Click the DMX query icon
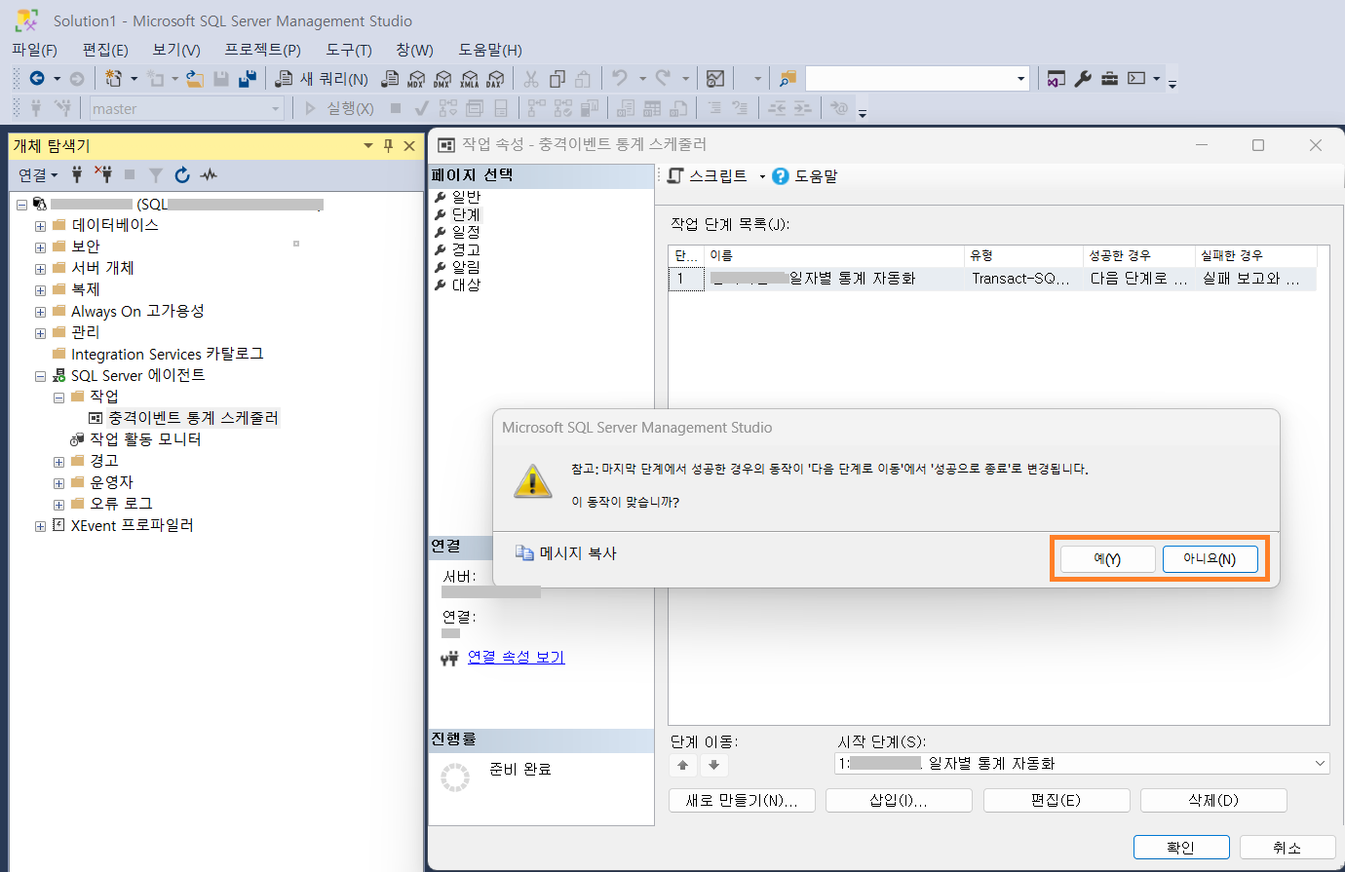The image size is (1345, 872). (x=442, y=79)
